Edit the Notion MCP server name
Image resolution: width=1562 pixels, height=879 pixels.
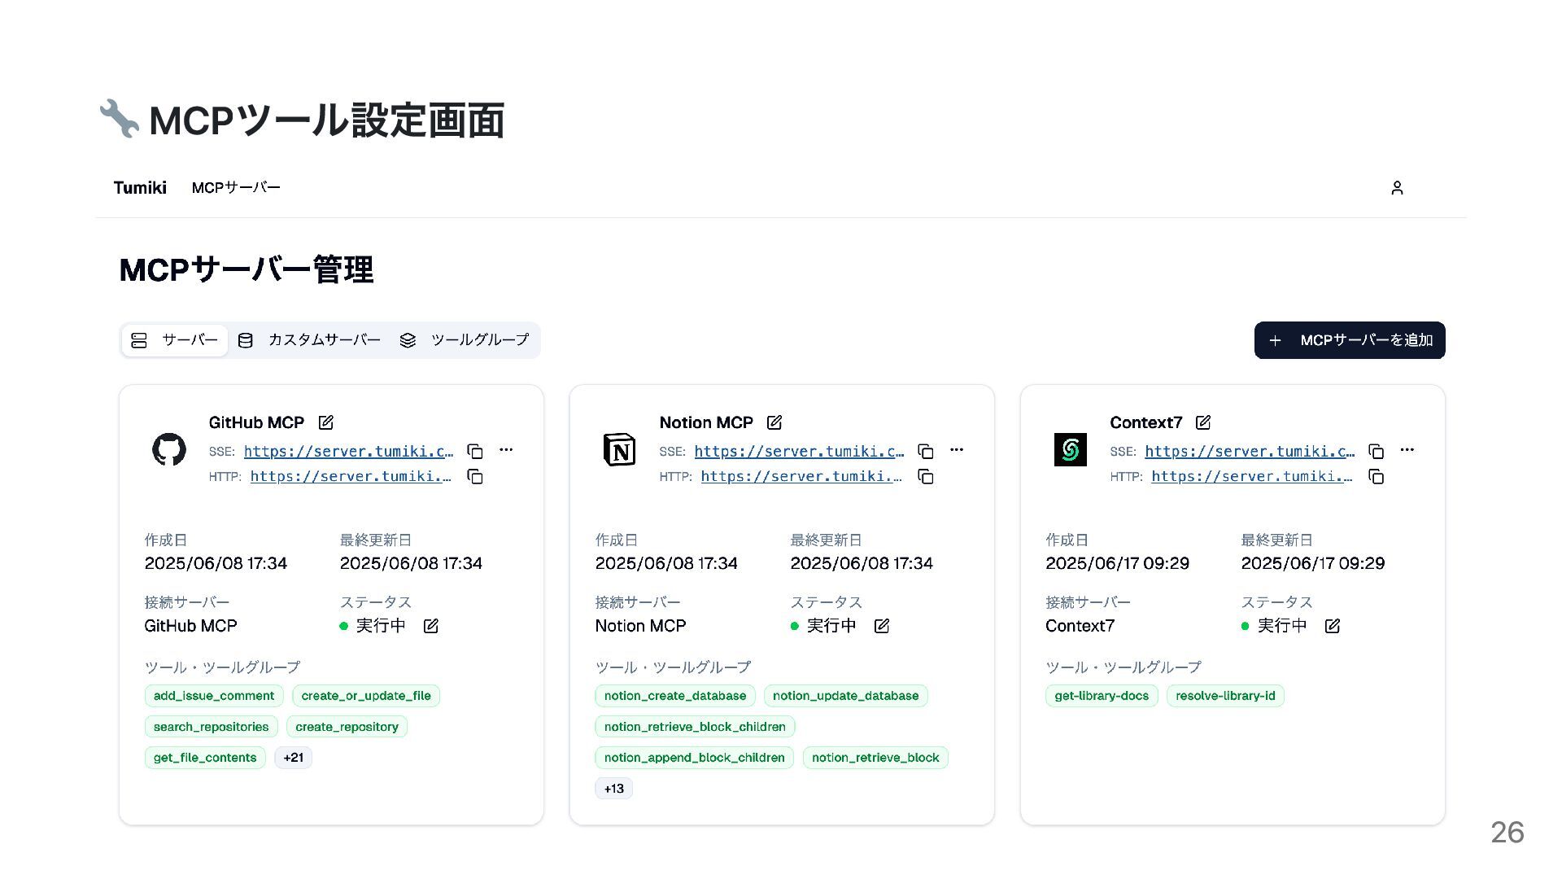[774, 422]
